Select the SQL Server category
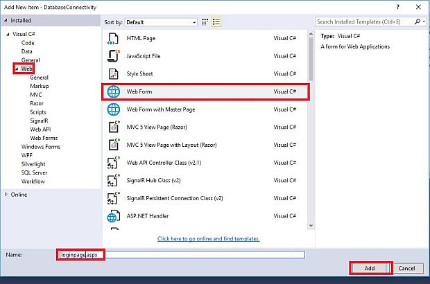The width and height of the screenshot is (430, 284). pyautogui.click(x=34, y=172)
